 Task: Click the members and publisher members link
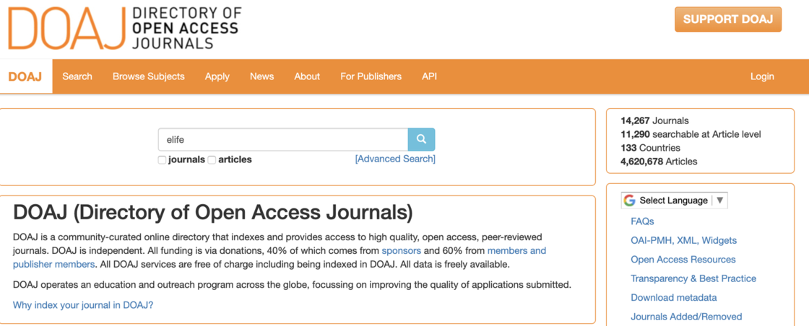(279, 257)
